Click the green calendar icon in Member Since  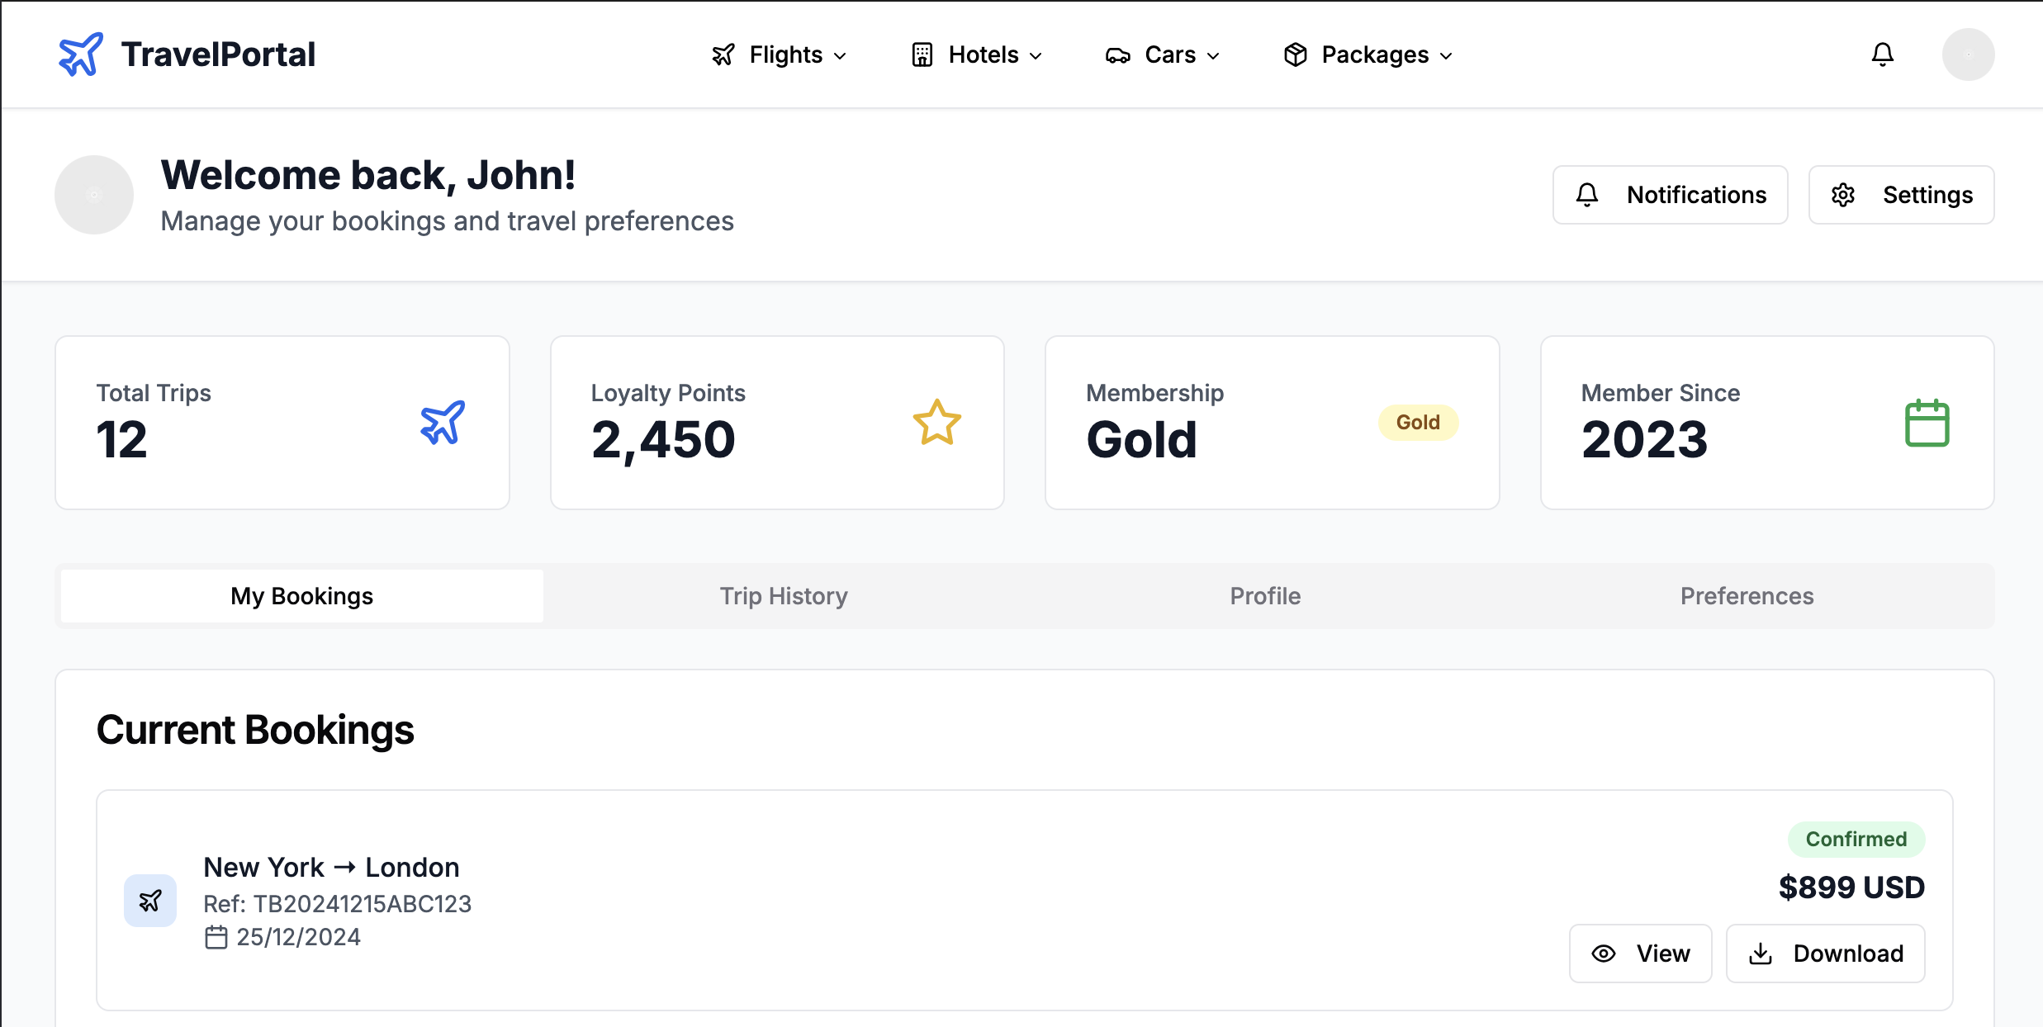pos(1927,423)
